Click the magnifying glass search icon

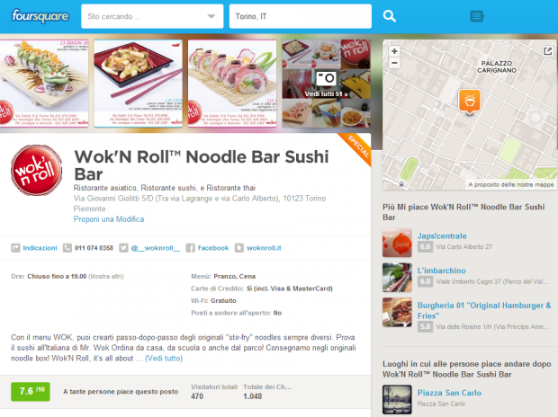390,16
